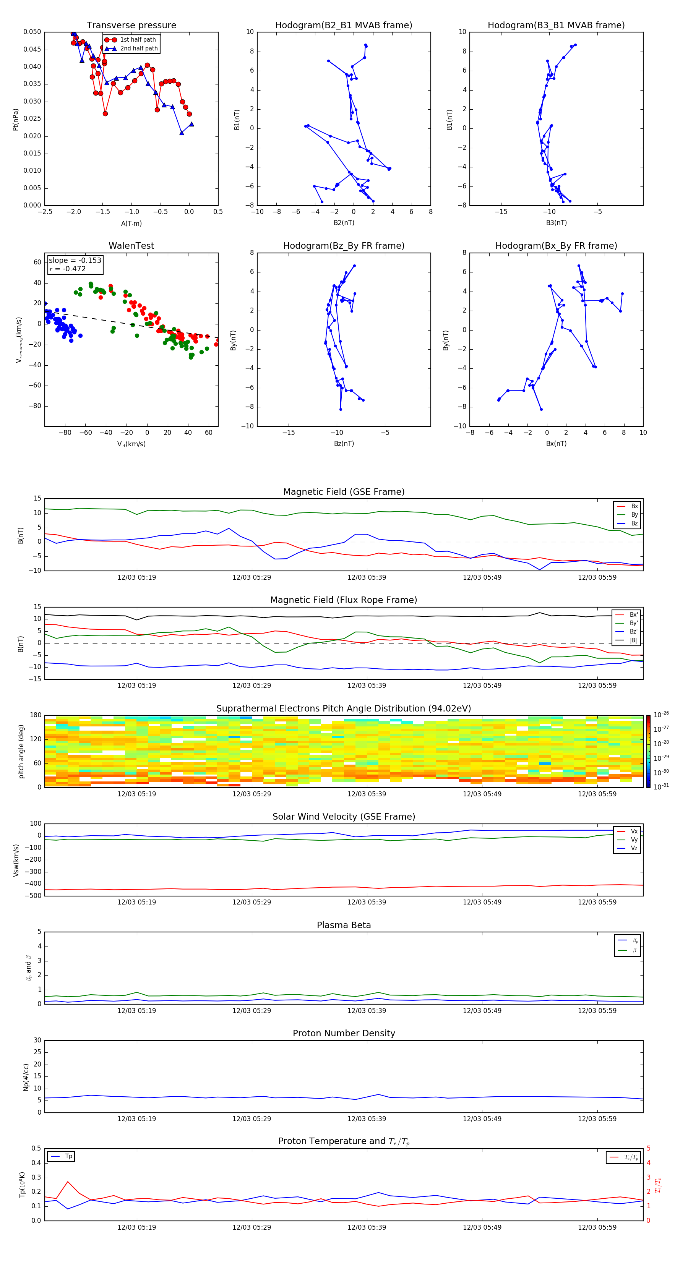Click the 'A(T·m)' x-axis label
The height and width of the screenshot is (1261, 688).
tap(131, 223)
